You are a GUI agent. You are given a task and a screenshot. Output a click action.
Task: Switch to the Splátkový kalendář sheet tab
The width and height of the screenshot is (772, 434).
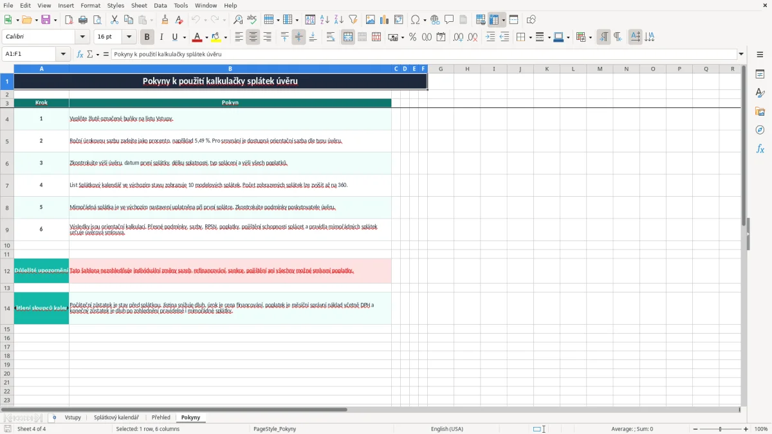[x=116, y=417]
